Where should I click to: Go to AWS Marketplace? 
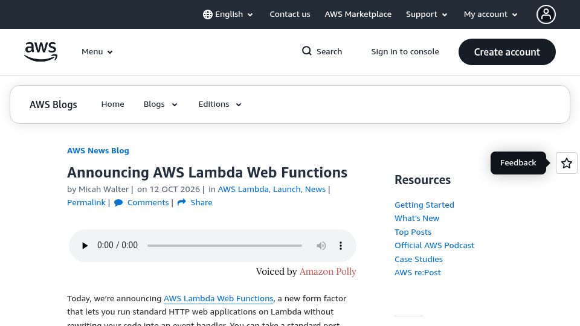click(x=358, y=14)
